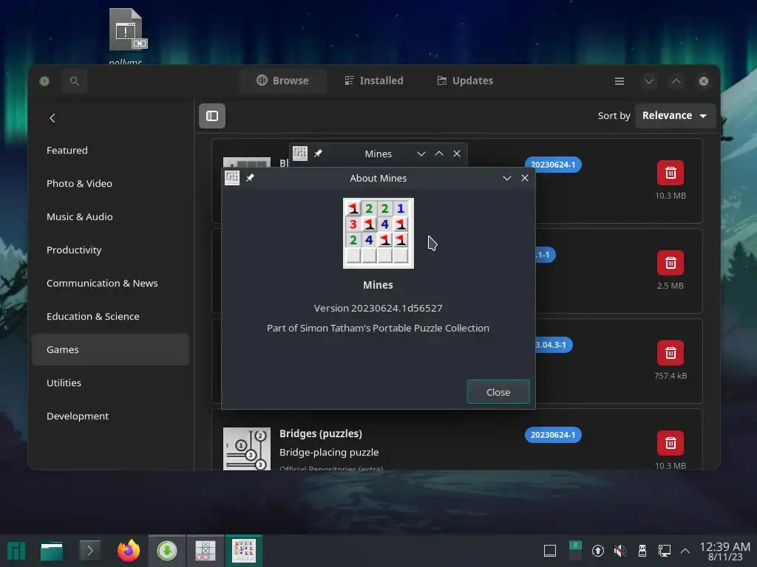Select the Productivity category
The height and width of the screenshot is (567, 757).
pyautogui.click(x=111, y=250)
